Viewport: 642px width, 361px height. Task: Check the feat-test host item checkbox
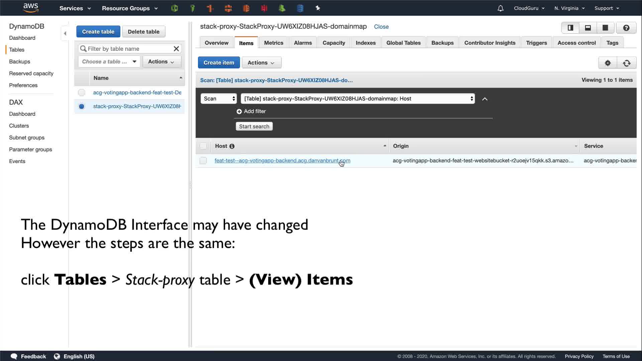click(x=203, y=161)
